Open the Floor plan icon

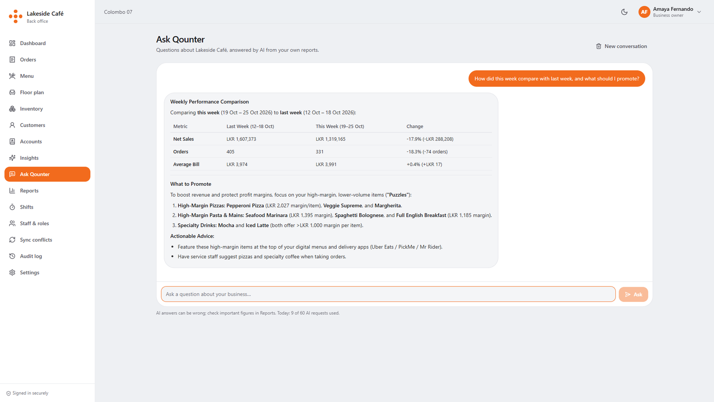[x=12, y=92]
